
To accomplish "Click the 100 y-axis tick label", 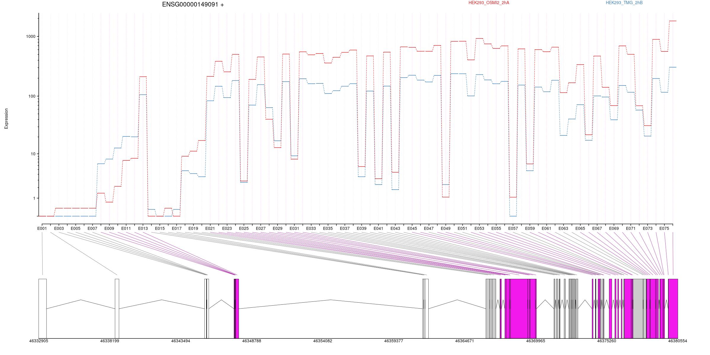I will pos(32,96).
